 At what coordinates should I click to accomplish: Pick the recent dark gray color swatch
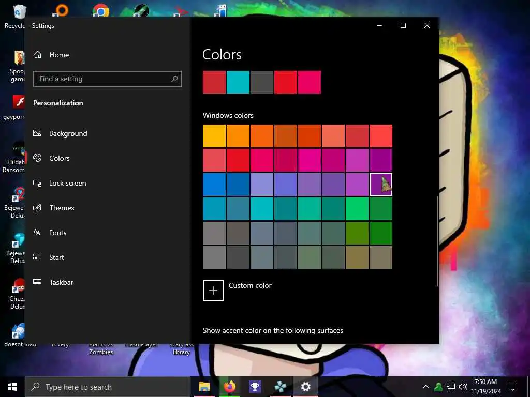pos(262,82)
